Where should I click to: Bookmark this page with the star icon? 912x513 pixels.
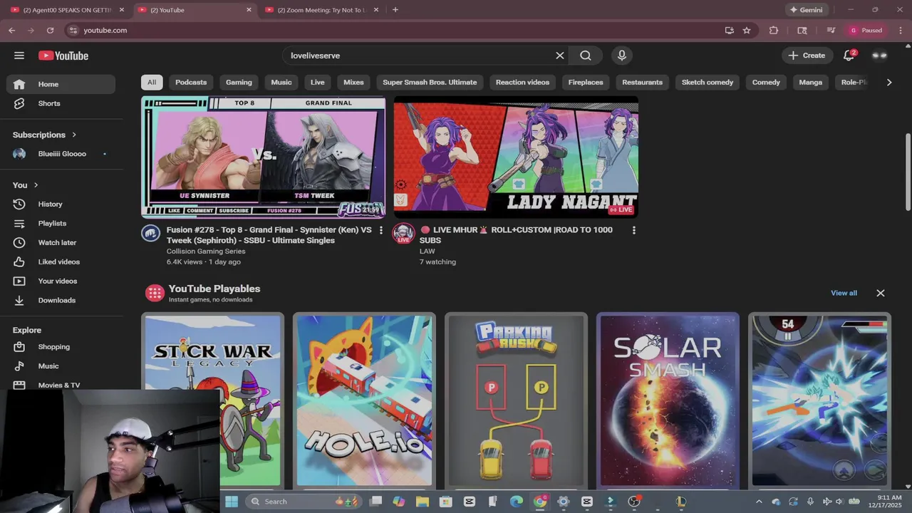[747, 31]
